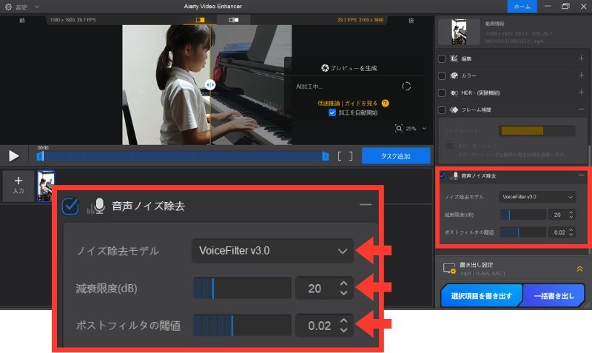Click the カラー palette icon
The image size is (592, 353).
(x=454, y=75)
